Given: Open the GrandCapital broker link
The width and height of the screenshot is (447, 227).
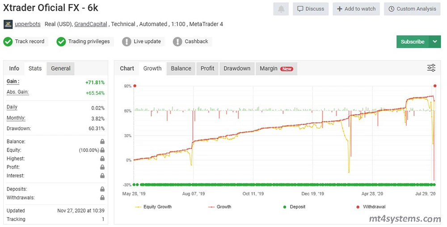Looking at the screenshot, I should click(91, 24).
